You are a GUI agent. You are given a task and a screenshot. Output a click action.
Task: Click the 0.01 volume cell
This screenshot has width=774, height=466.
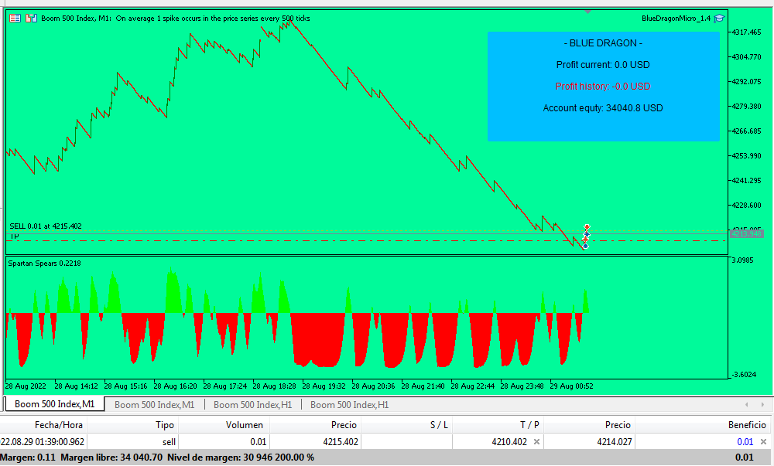pos(224,442)
